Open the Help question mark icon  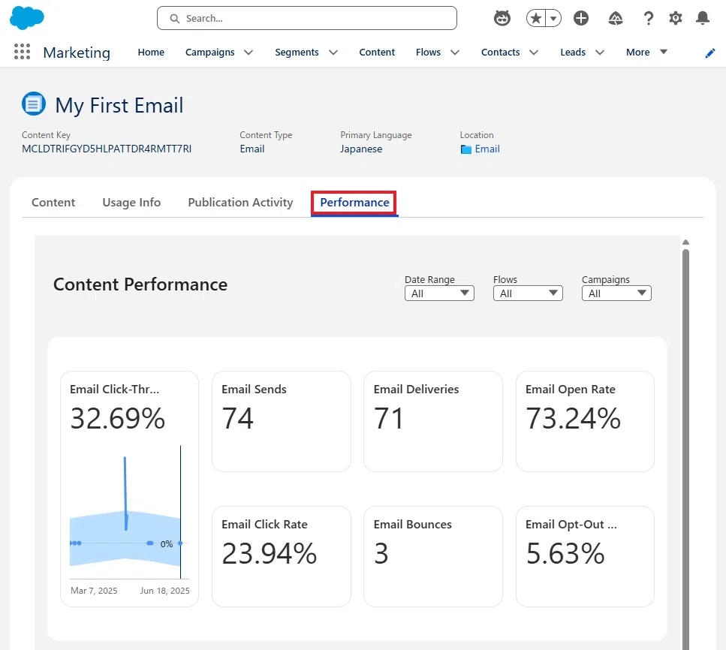648,18
